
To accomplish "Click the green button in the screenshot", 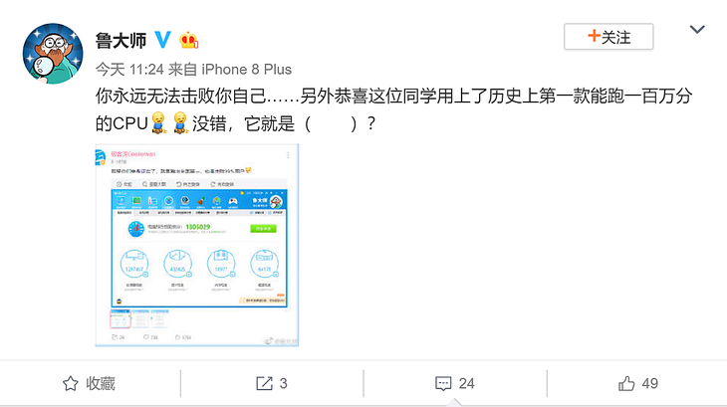I will pyautogui.click(x=263, y=228).
